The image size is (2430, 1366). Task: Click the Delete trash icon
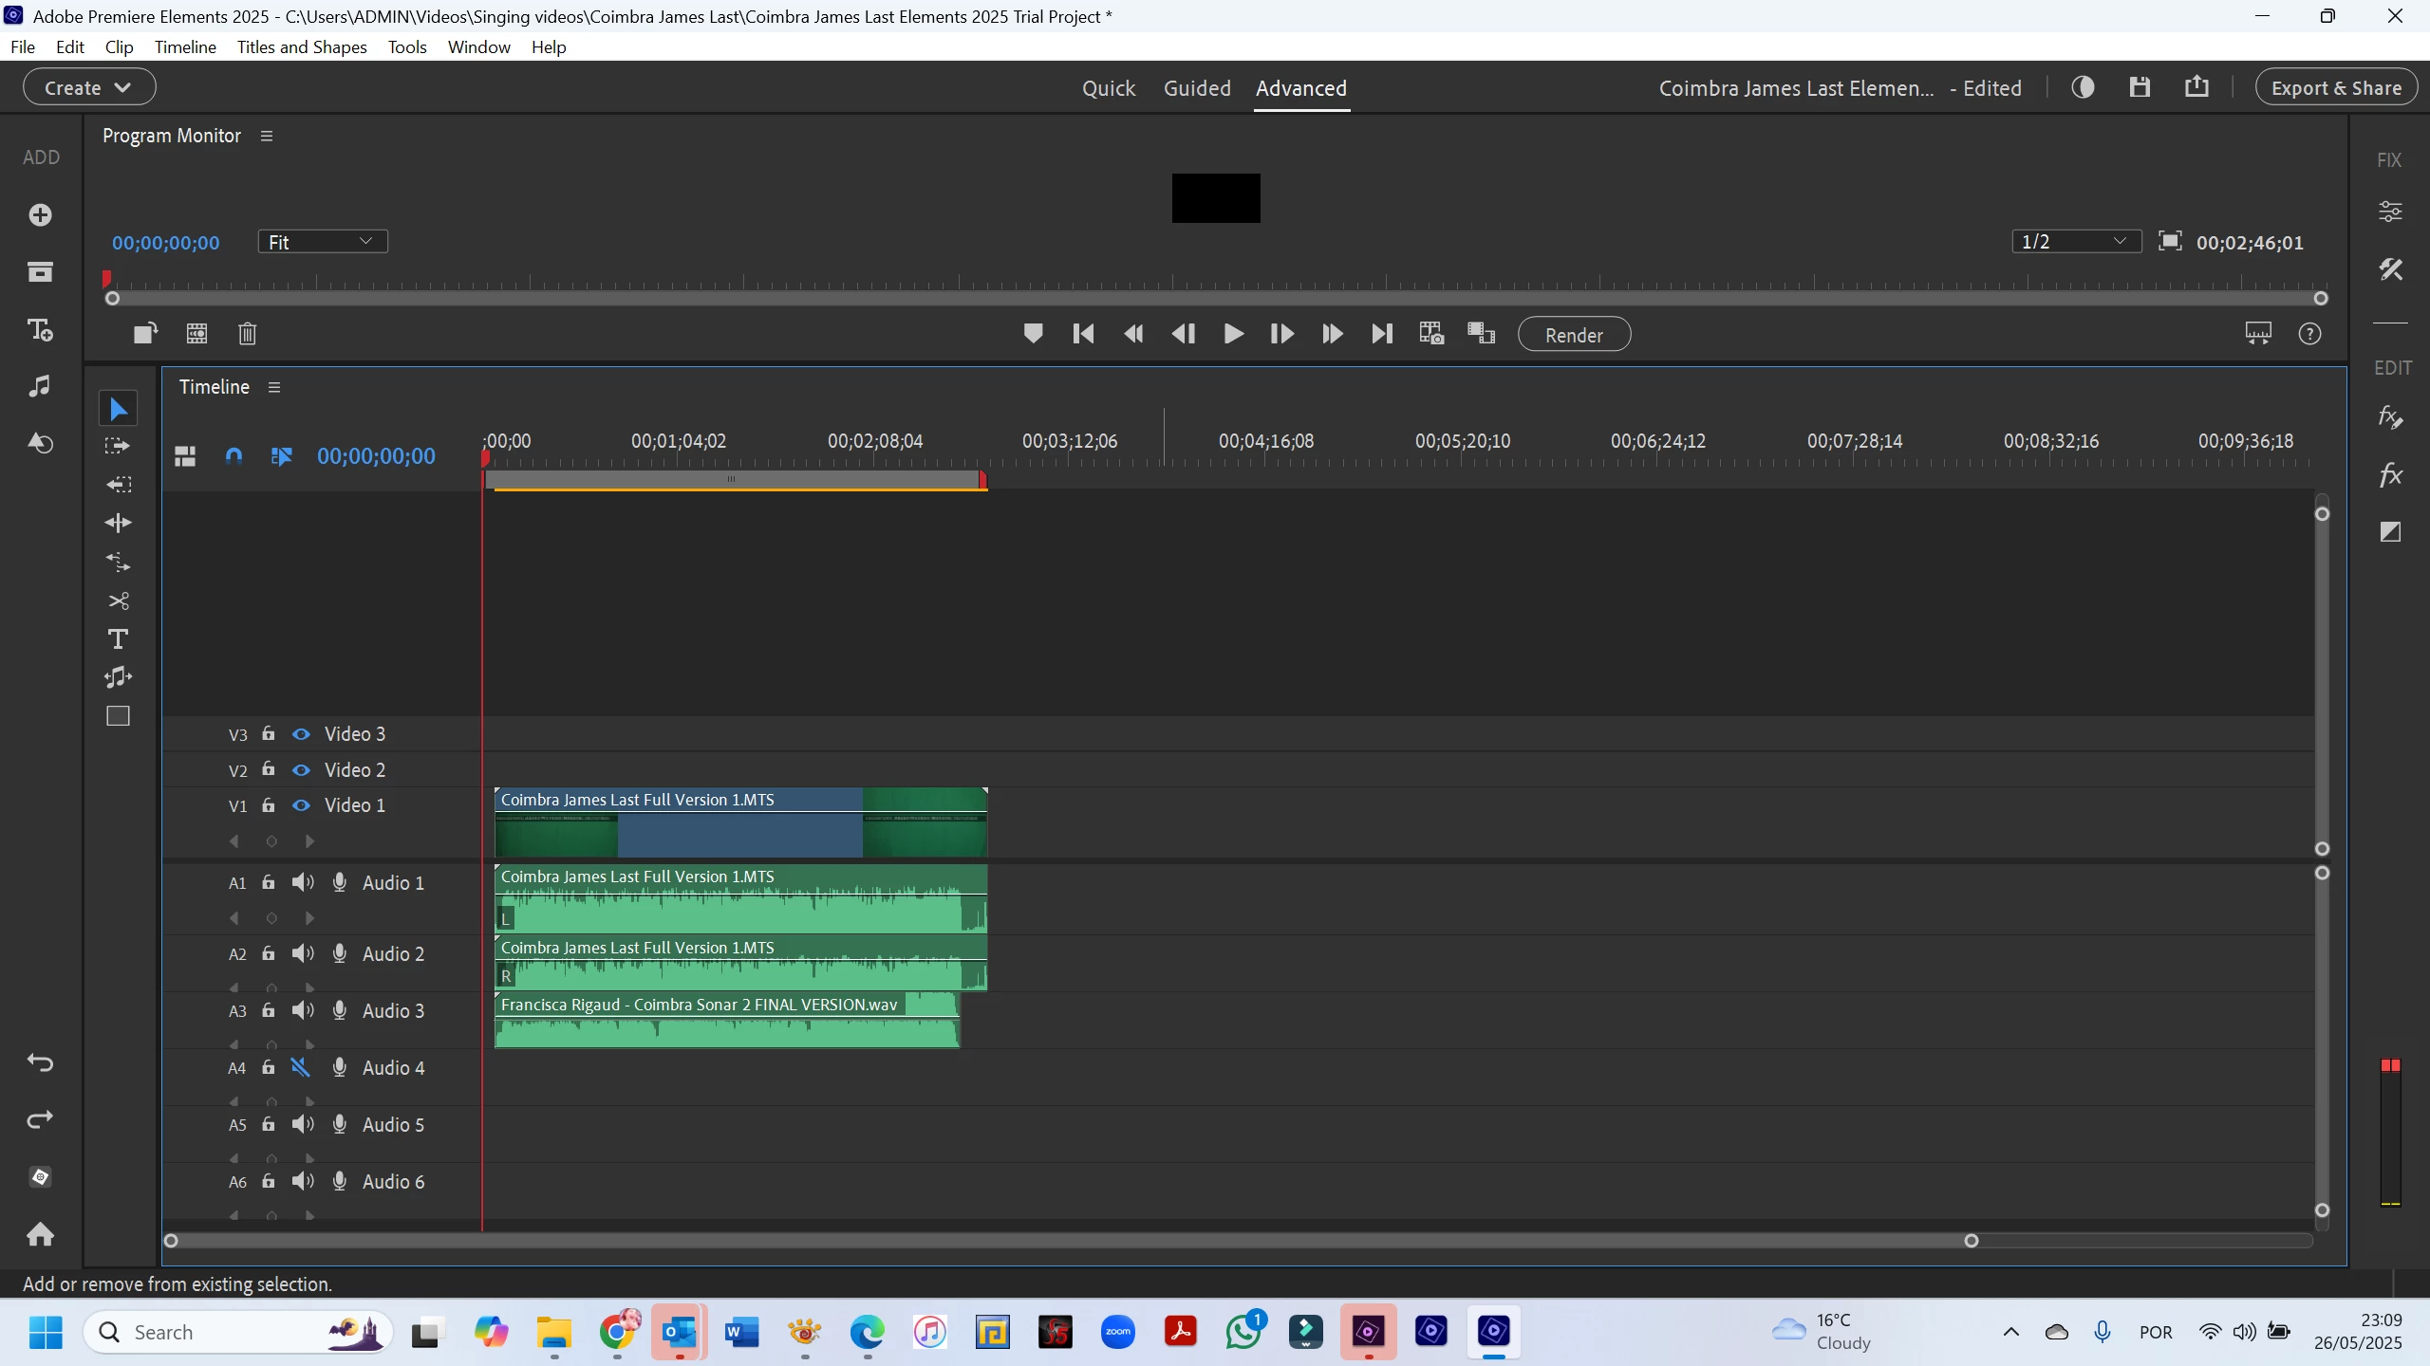click(247, 334)
